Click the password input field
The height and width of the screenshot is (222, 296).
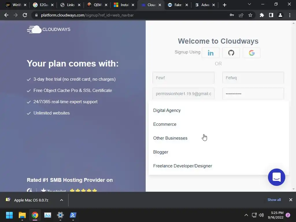[253, 94]
